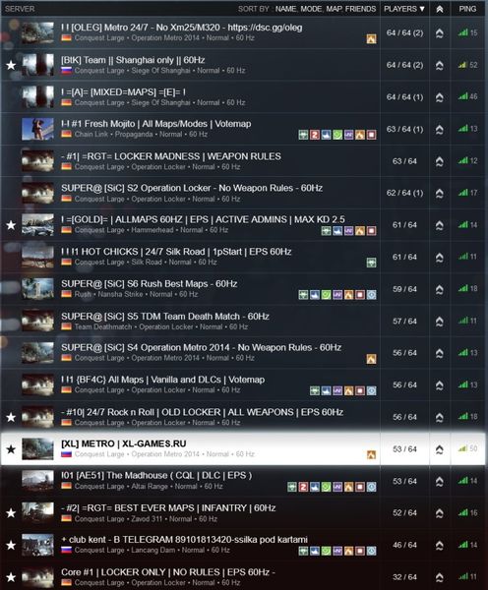The height and width of the screenshot is (590, 488).
Task: Click the red '2' expansion icon on Fresh Mojito row
Action: pyautogui.click(x=315, y=135)
